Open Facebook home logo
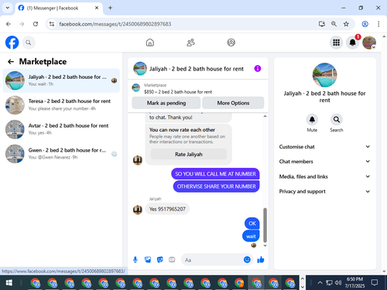The height and width of the screenshot is (290, 387). click(x=12, y=43)
